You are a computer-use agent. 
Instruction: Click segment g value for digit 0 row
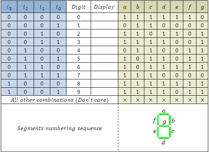202,17
